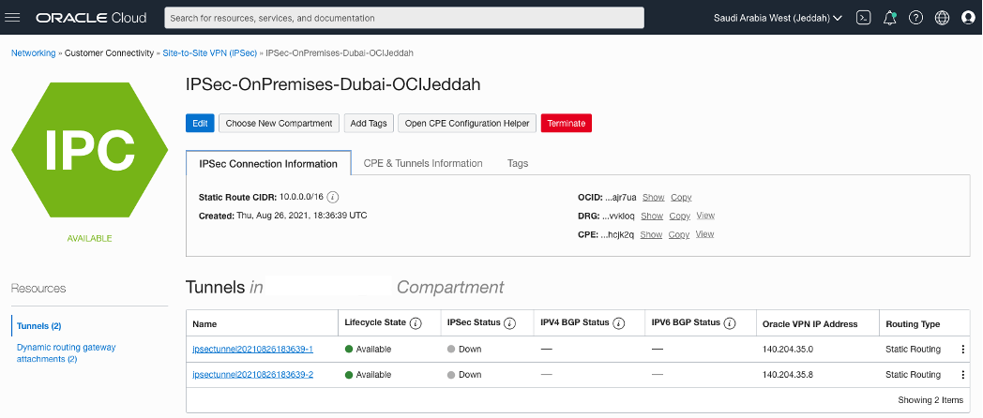
Task: Switch to IPSec Connection Information tab
Action: (268, 164)
